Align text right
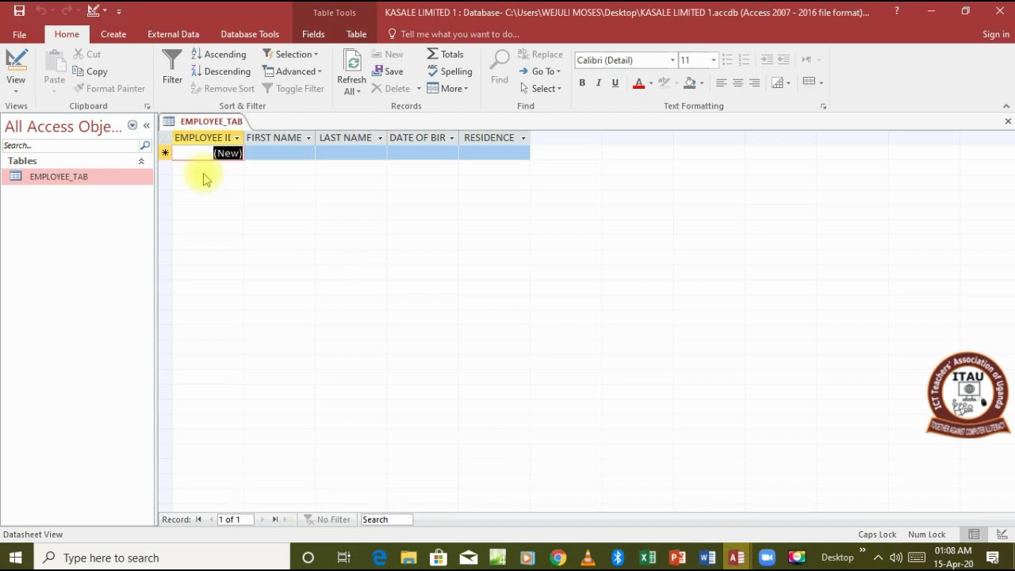This screenshot has height=571, width=1015. coord(754,82)
